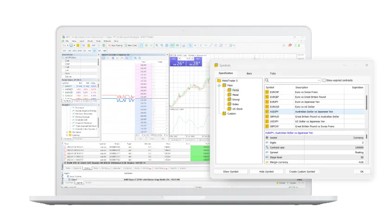Select 'Euro vs Great Britain Pound' description
Viewport: 381px width, 219px height.
(x=310, y=97)
